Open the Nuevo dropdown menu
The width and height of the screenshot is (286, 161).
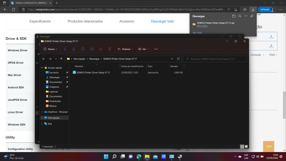[51, 49]
